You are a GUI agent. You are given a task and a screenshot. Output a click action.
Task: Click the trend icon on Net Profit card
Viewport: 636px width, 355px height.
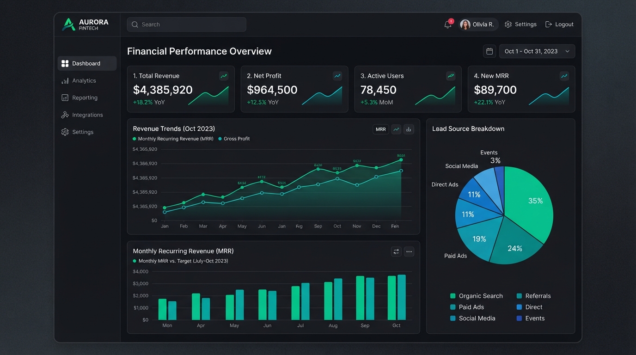(x=337, y=76)
